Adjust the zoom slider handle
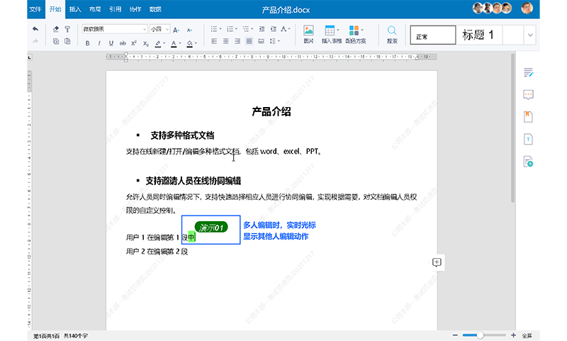Viewport: 567px width, 341px height. 480,335
